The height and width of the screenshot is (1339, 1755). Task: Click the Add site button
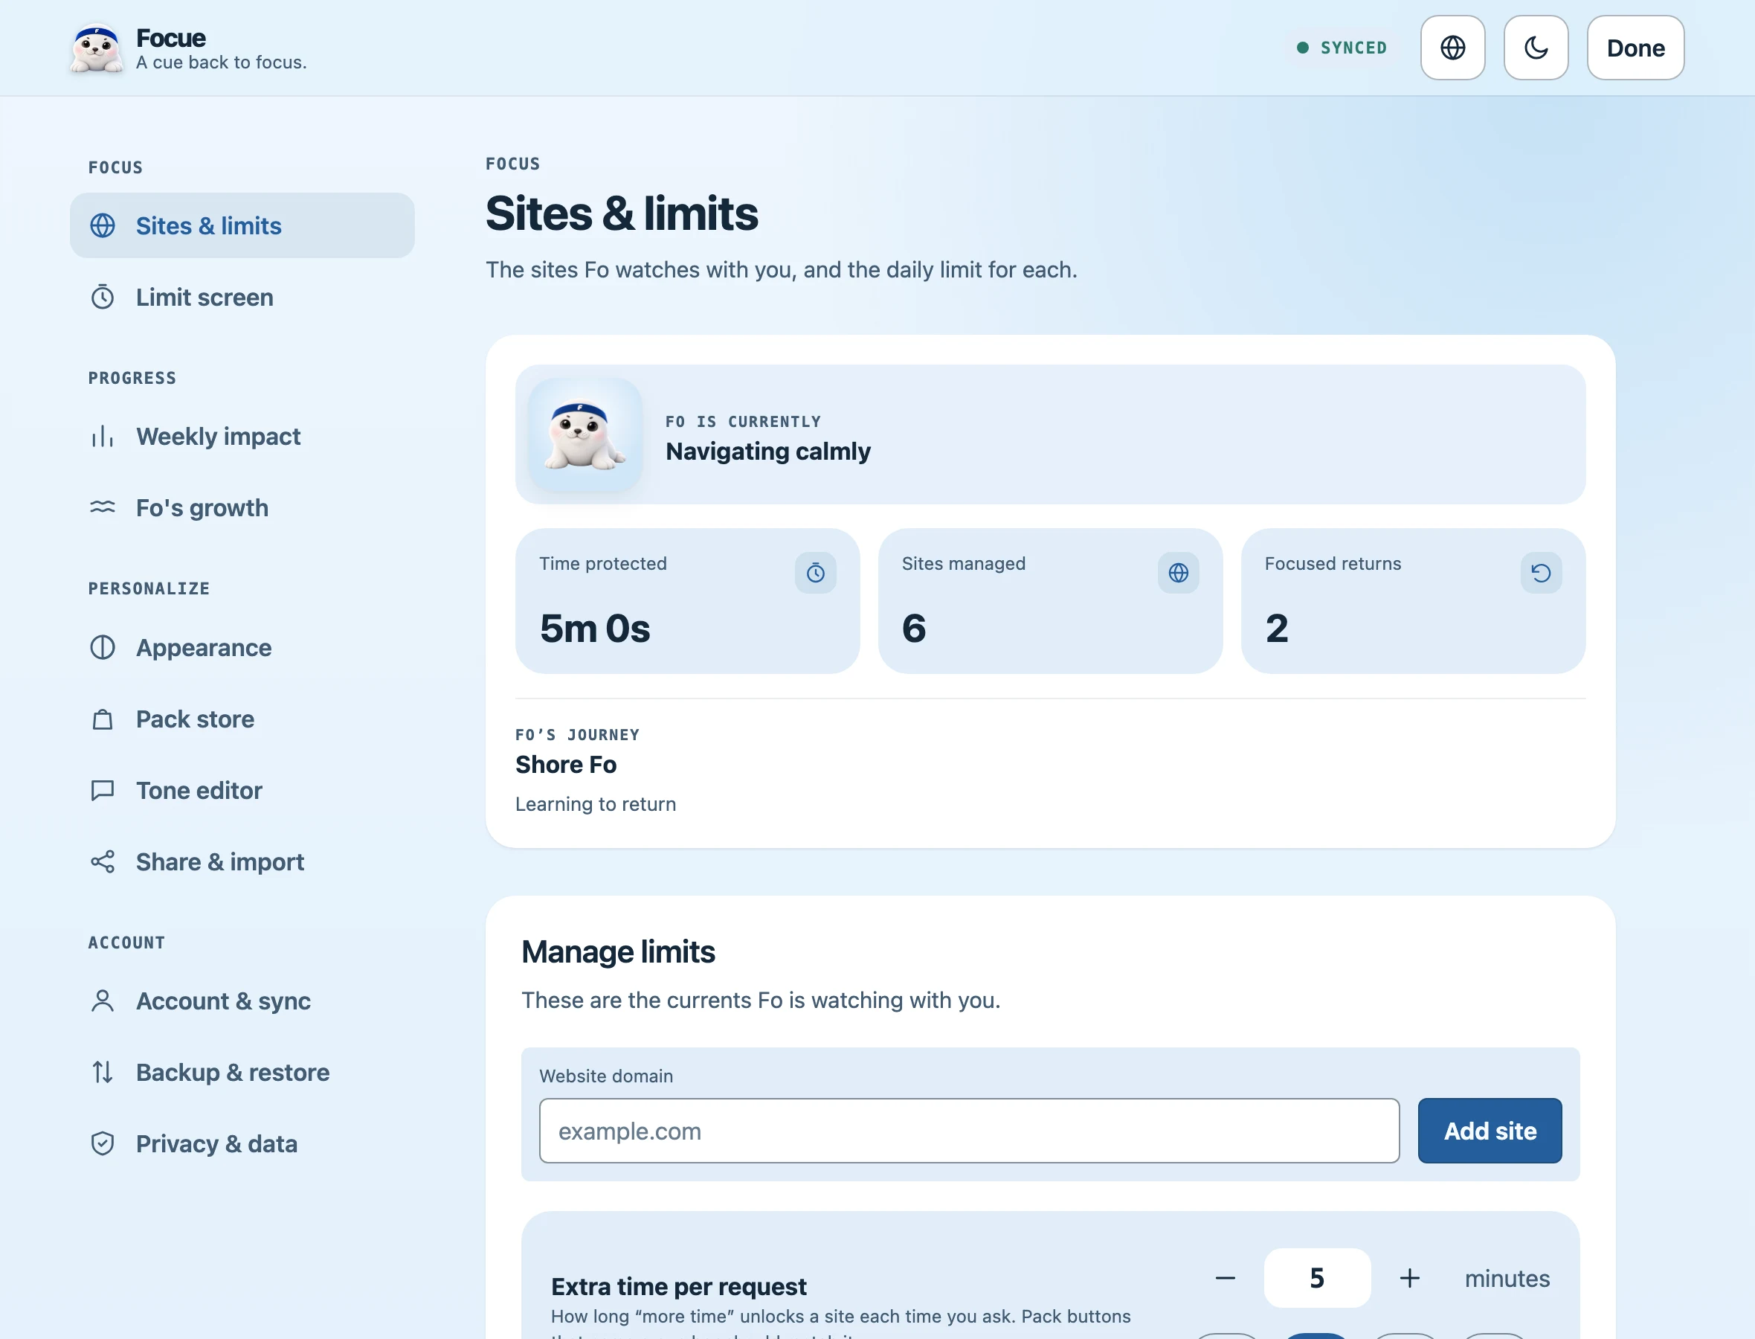(x=1490, y=1130)
